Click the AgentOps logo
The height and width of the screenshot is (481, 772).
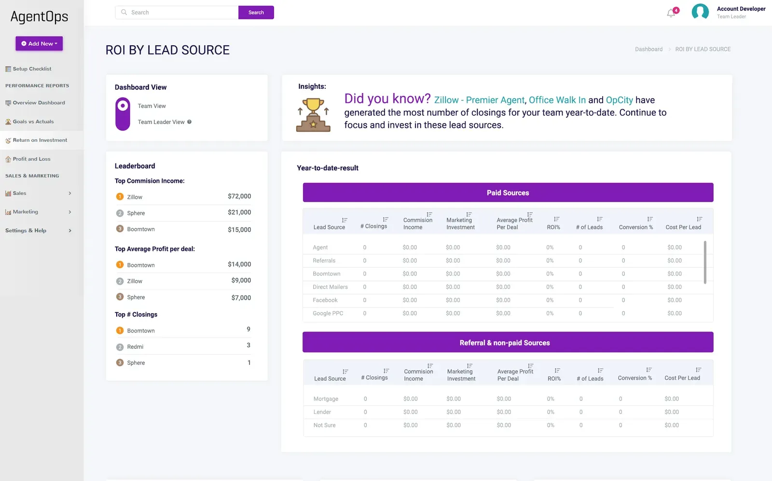click(39, 17)
